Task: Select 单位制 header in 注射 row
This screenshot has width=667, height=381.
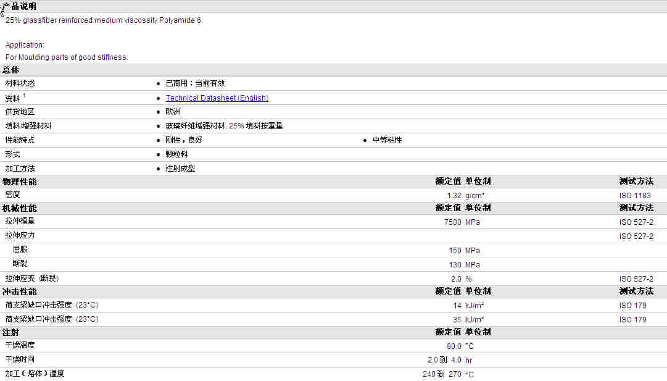Action: click(x=478, y=332)
